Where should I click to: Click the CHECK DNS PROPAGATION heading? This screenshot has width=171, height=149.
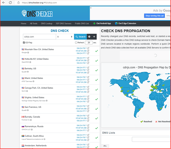coord(125,31)
